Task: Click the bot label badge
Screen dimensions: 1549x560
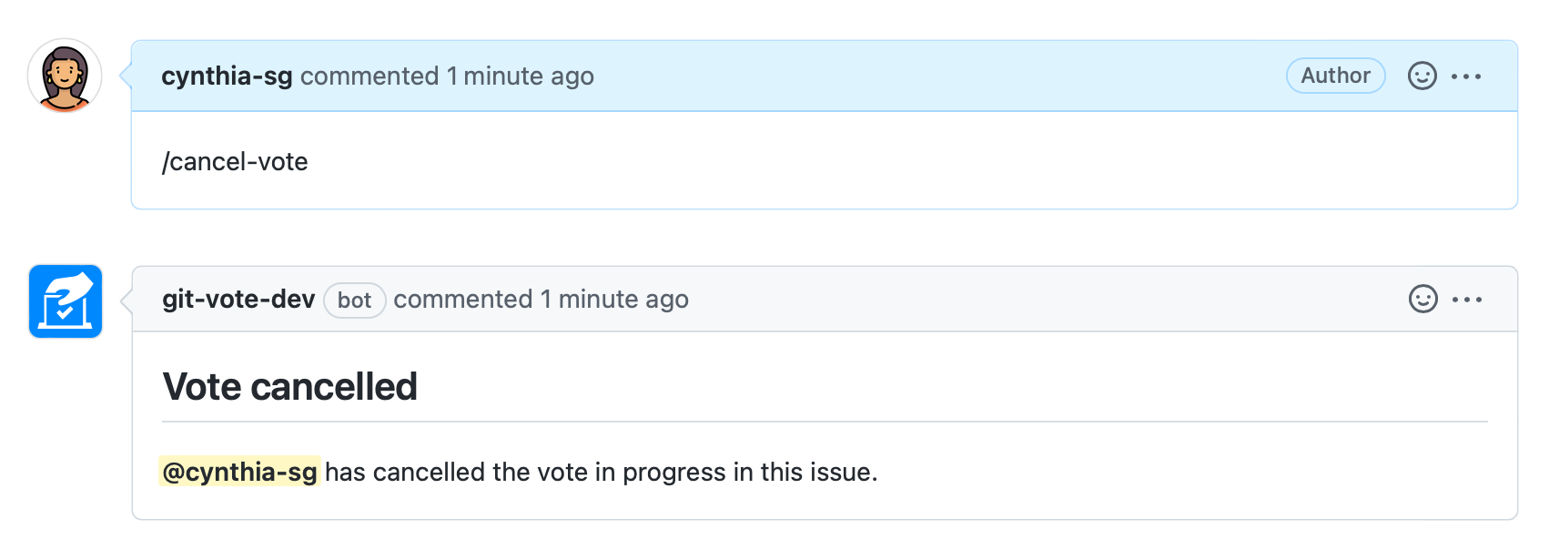Action: (x=354, y=300)
